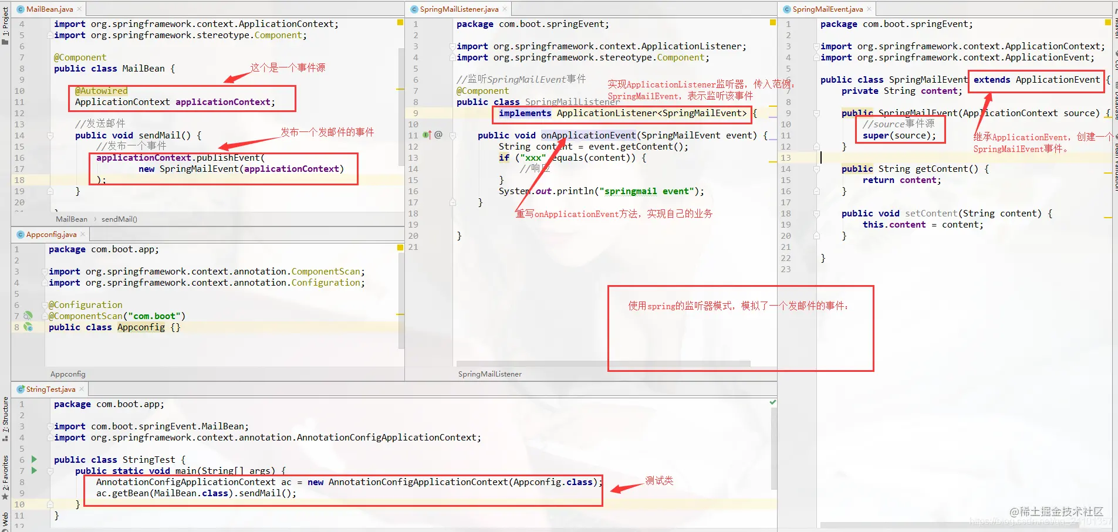Fold the imports in StringTest.java
The width and height of the screenshot is (1118, 532).
pos(50,426)
